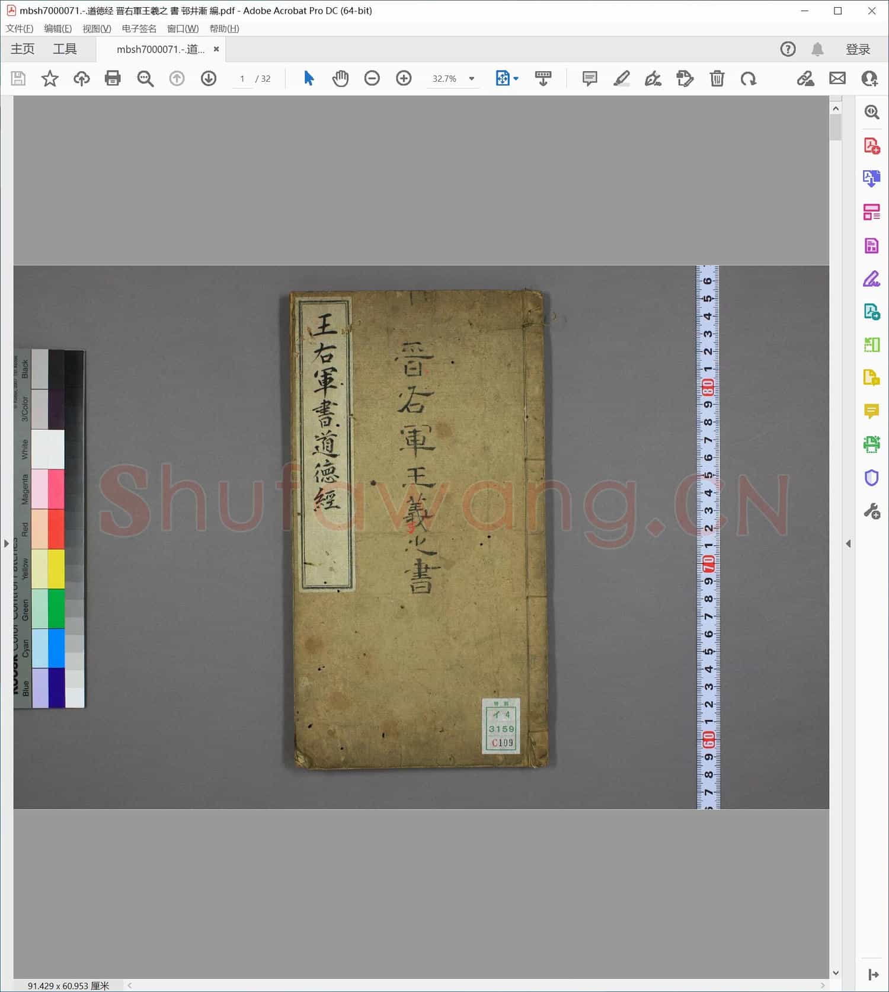Zoom out with minus button

[372, 78]
